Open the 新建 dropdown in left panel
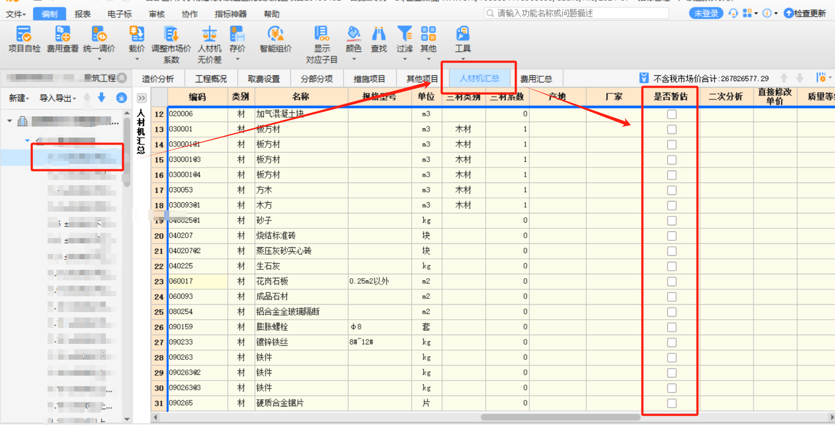Screen dimensions: 835x425 pos(19,98)
